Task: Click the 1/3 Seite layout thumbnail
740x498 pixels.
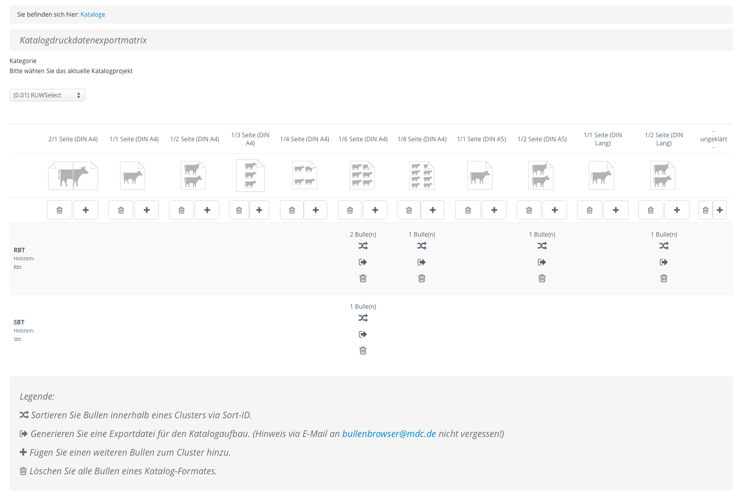Action: pyautogui.click(x=250, y=176)
